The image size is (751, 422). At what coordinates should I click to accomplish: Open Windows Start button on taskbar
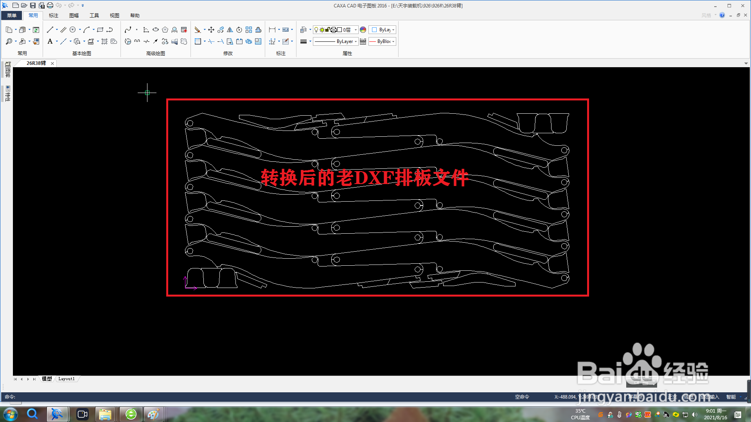11,414
